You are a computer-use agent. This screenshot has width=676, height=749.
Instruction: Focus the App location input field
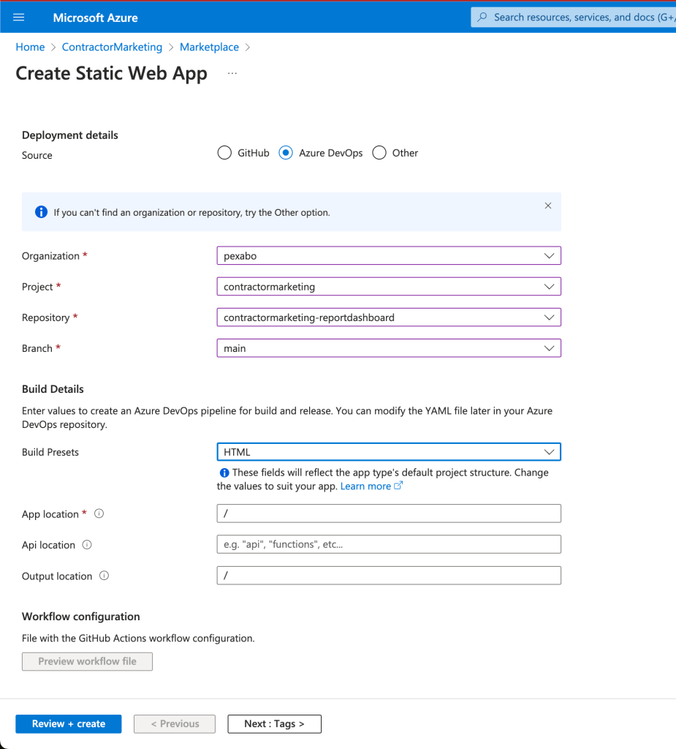click(389, 513)
